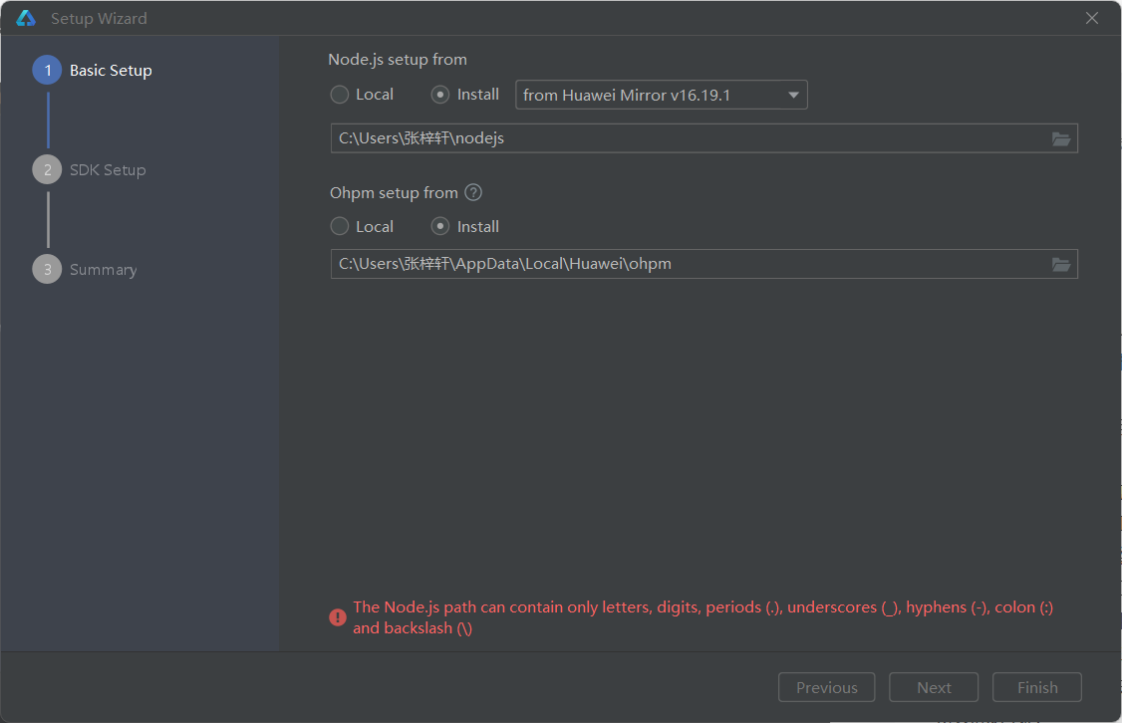
Task: Open the Ohpm setup help icon
Action: point(473,192)
